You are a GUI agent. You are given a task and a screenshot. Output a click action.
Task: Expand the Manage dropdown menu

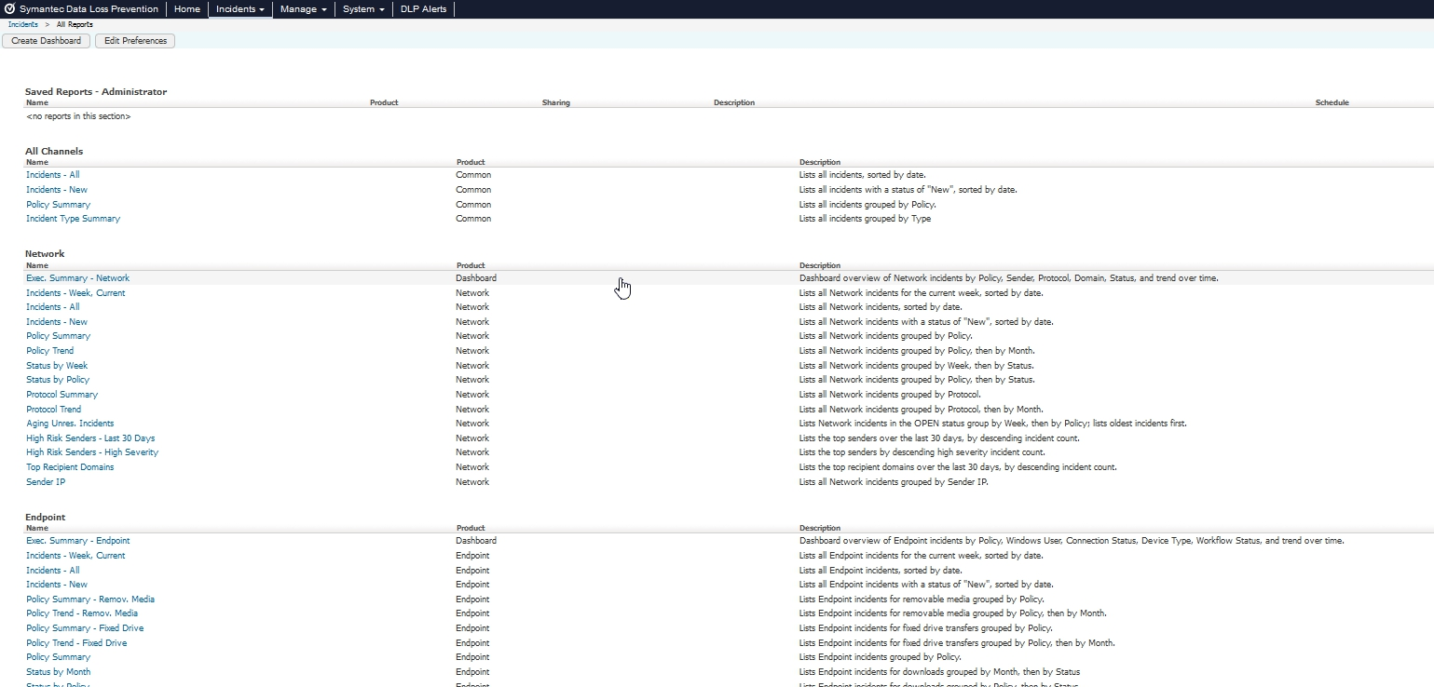pos(304,9)
